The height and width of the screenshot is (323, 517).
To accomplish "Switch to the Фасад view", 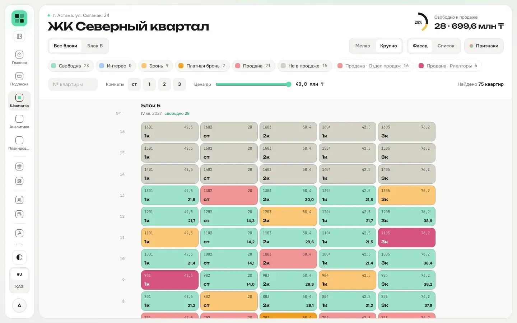I will [x=420, y=46].
